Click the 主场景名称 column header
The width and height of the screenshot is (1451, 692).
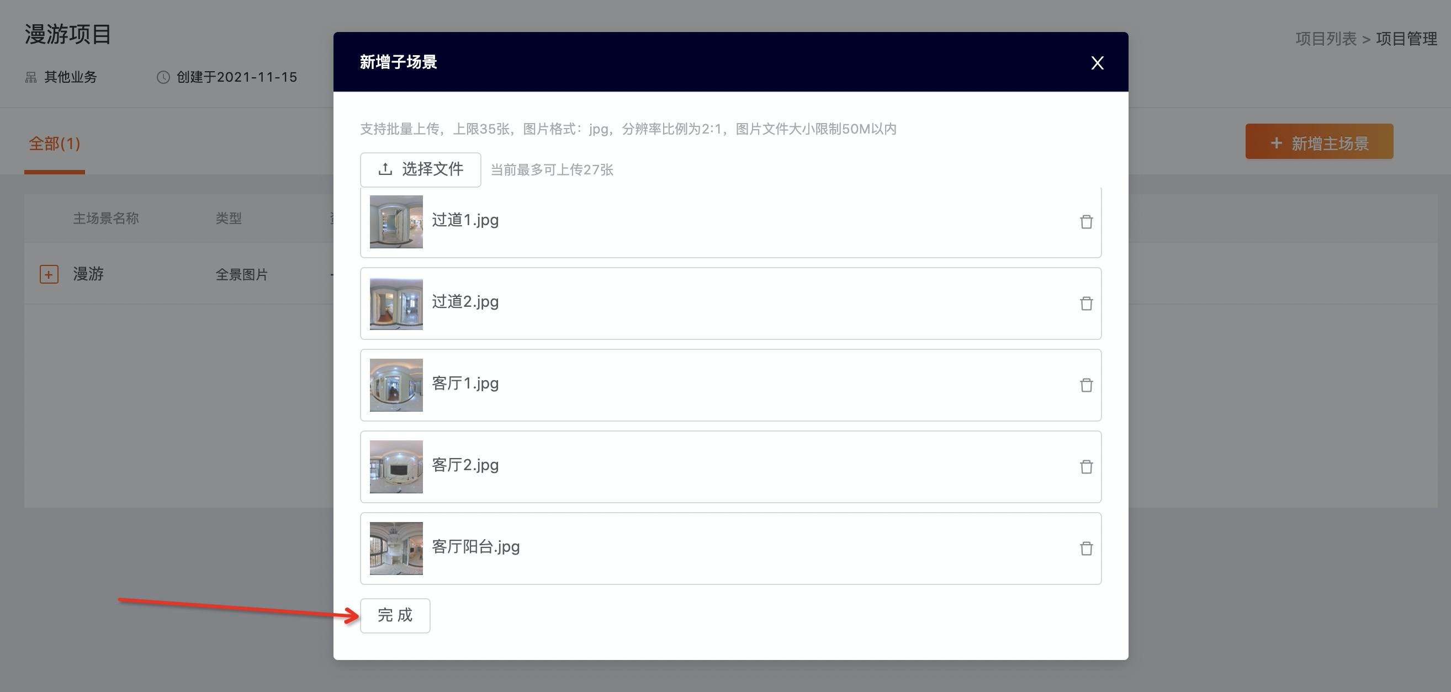106,219
